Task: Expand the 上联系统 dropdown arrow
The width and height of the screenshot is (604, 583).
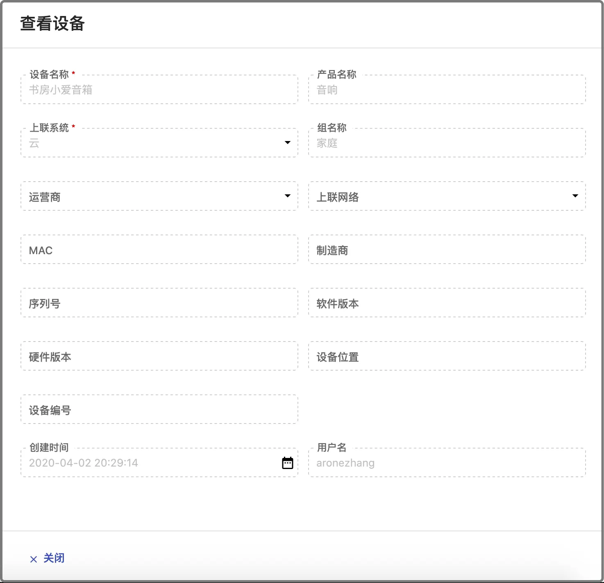Action: pyautogui.click(x=288, y=143)
